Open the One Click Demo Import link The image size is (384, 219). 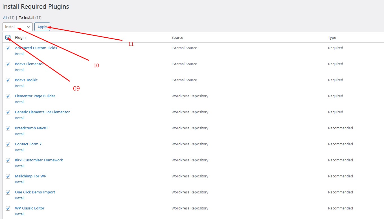click(x=35, y=192)
